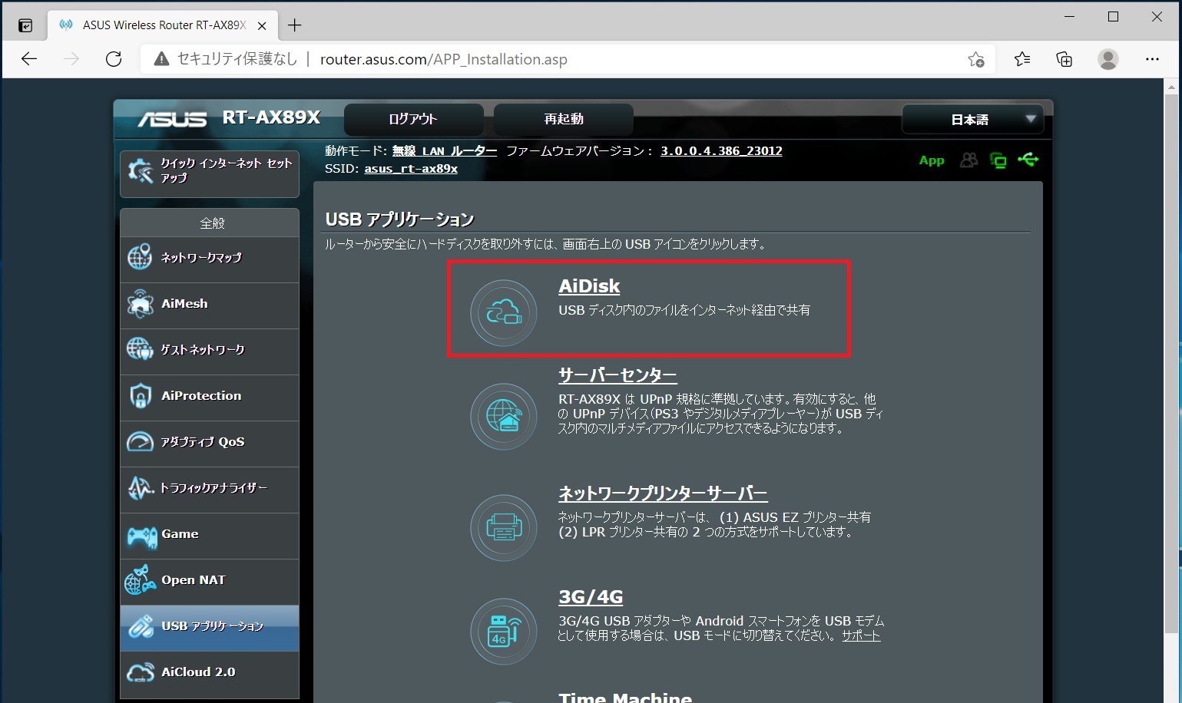This screenshot has height=703, width=1182.
Task: Click the AiDisk cloud disk icon
Action: 504,312
